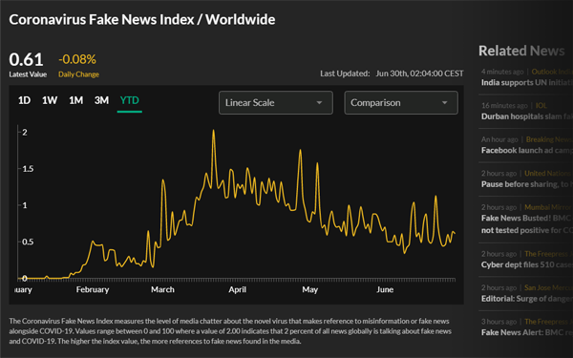Viewport: 573px width, 358px height.
Task: Click the Breaking News source label
Action: click(549, 139)
